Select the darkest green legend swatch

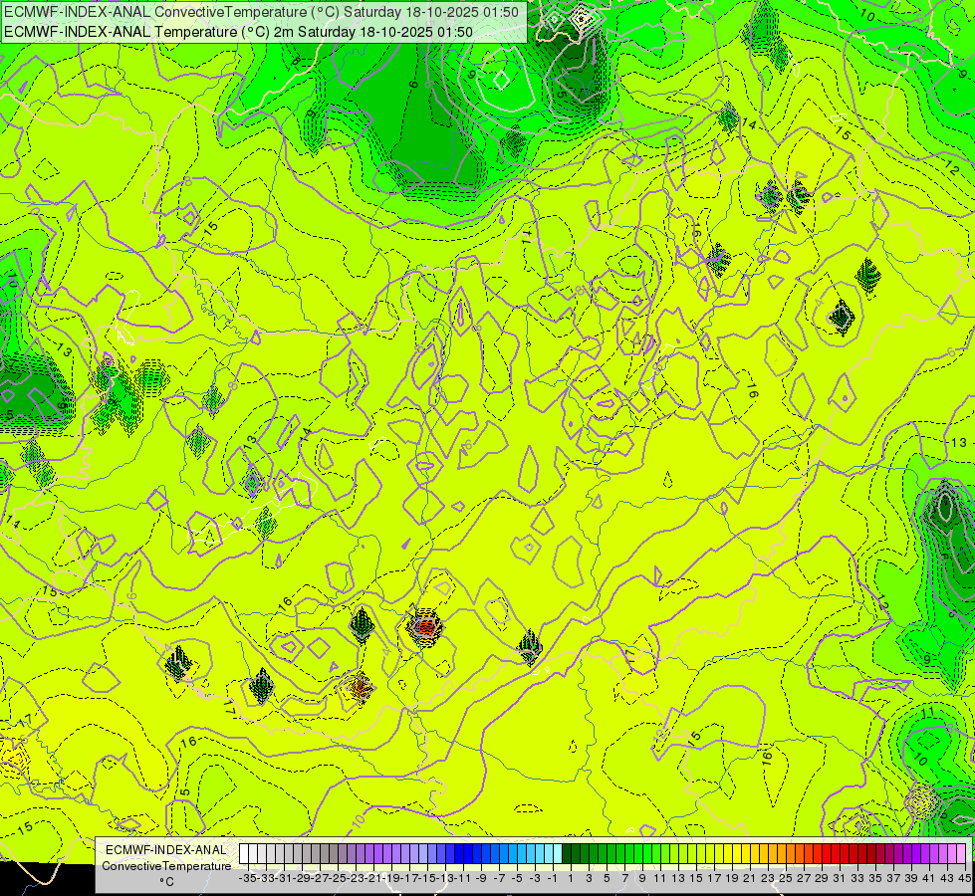pos(567,853)
